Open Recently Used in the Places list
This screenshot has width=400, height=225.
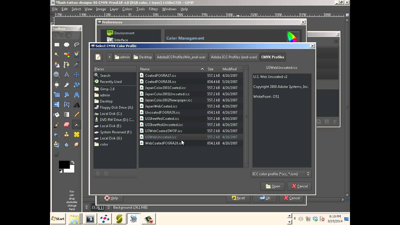pyautogui.click(x=115, y=82)
